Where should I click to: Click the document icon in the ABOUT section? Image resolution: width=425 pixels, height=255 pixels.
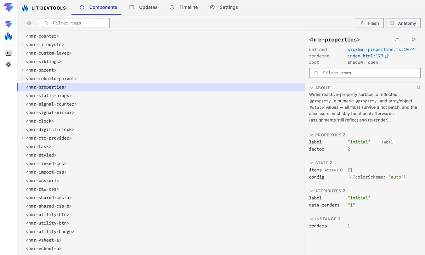418,87
